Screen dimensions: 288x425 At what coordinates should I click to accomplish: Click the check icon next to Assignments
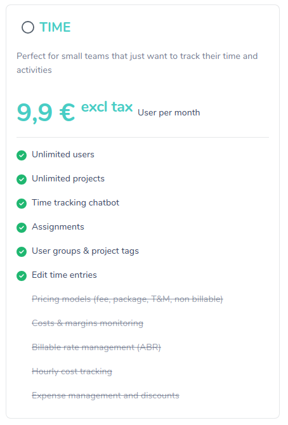pyautogui.click(x=22, y=228)
